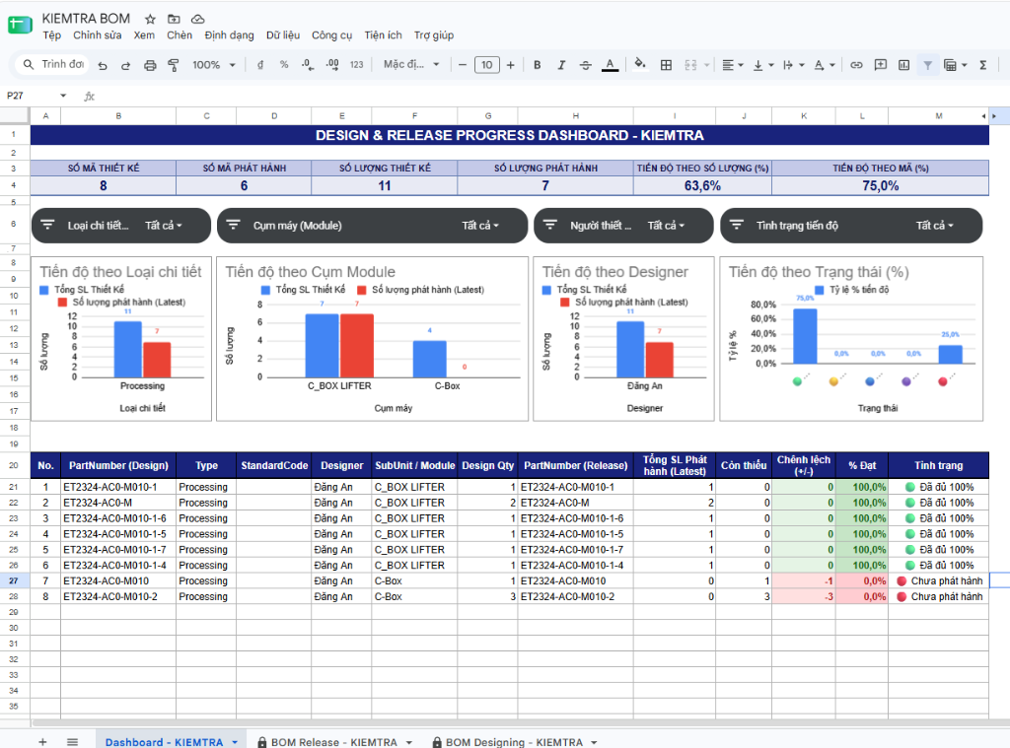Open vertical align dropdown
This screenshot has height=748, width=1010.
(763, 65)
